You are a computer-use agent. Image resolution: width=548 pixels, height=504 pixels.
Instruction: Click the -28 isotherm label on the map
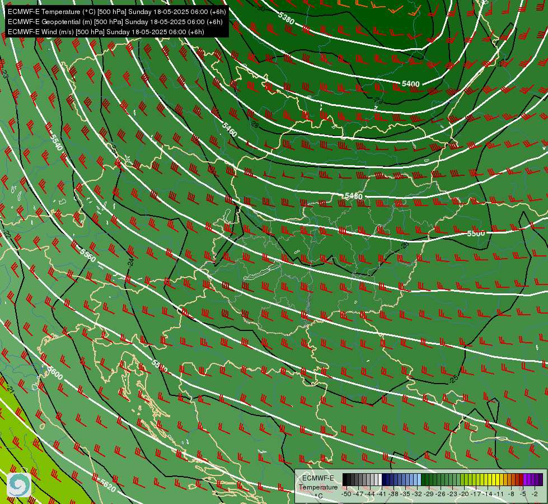255,124
